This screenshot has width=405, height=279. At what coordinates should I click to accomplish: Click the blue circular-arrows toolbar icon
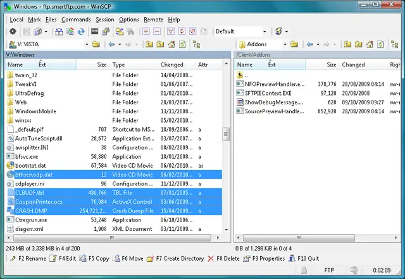[81, 32]
